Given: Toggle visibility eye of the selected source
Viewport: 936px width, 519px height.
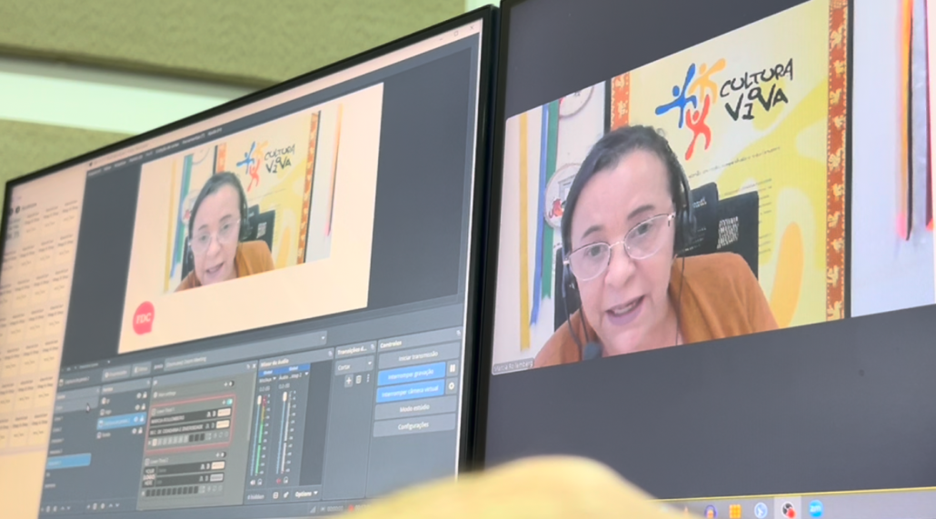Looking at the screenshot, I should coord(134,420).
